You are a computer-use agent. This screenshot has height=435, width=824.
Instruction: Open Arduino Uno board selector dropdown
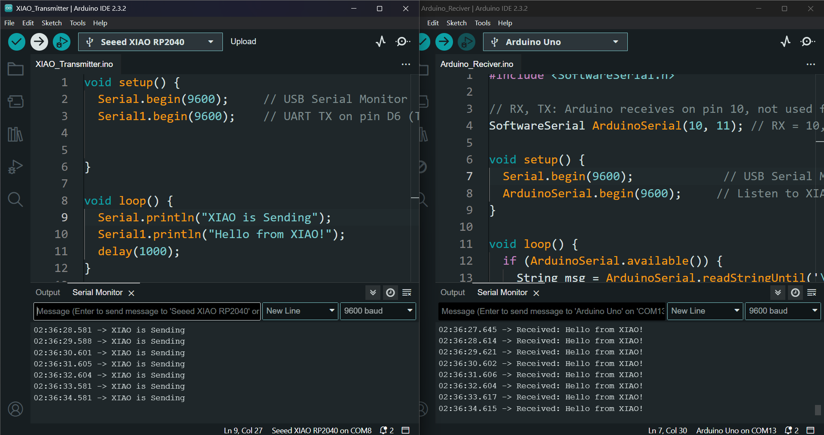click(555, 42)
